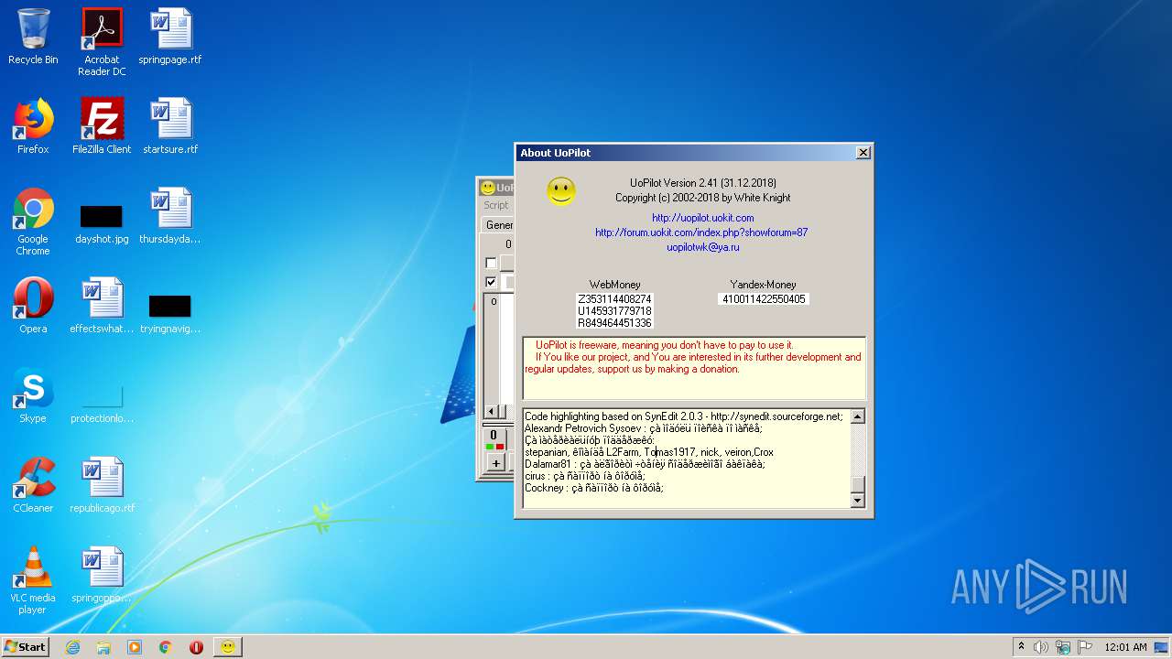Select the springpage.rtf file icon
This screenshot has width=1172, height=659.
pos(170,38)
